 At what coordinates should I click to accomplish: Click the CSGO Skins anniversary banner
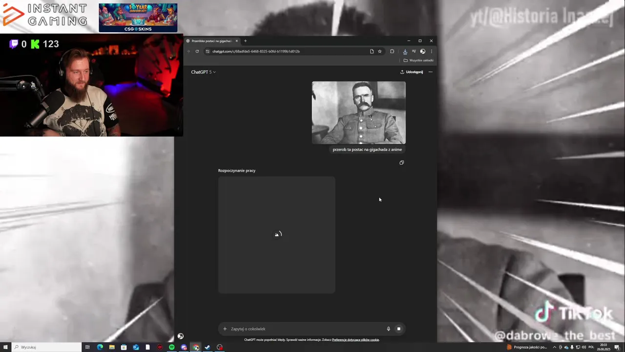click(138, 18)
